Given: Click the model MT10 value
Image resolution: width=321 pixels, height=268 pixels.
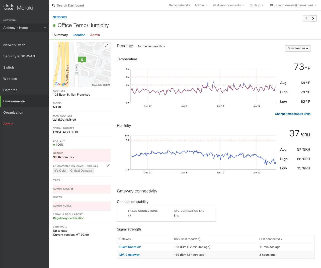Looking at the screenshot, I should (57, 107).
